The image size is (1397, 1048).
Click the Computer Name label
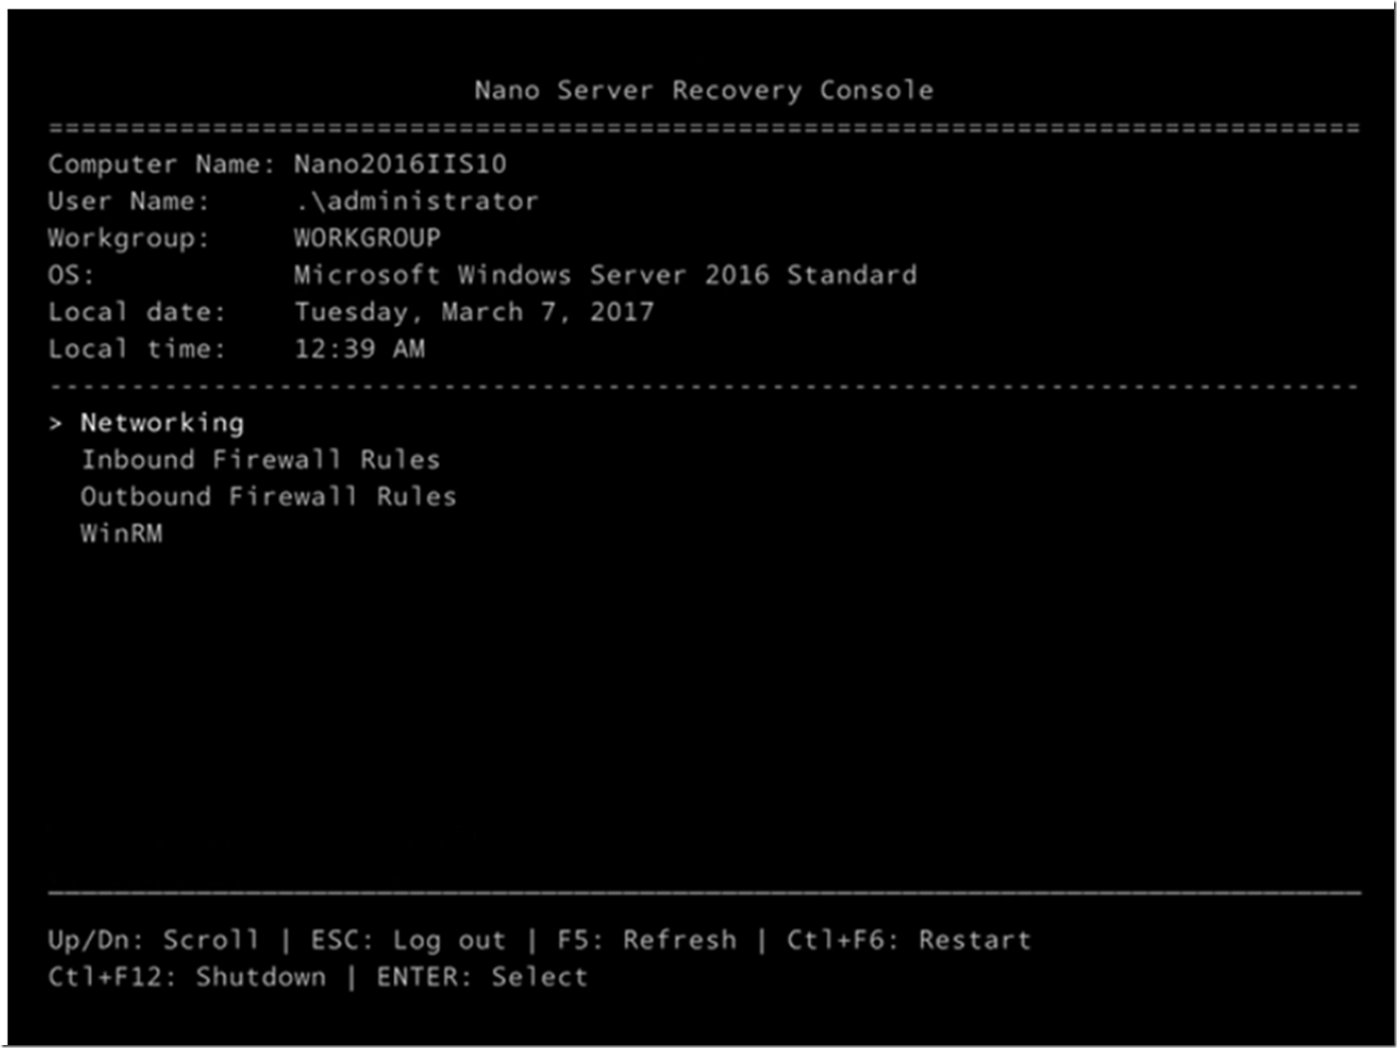tap(161, 164)
